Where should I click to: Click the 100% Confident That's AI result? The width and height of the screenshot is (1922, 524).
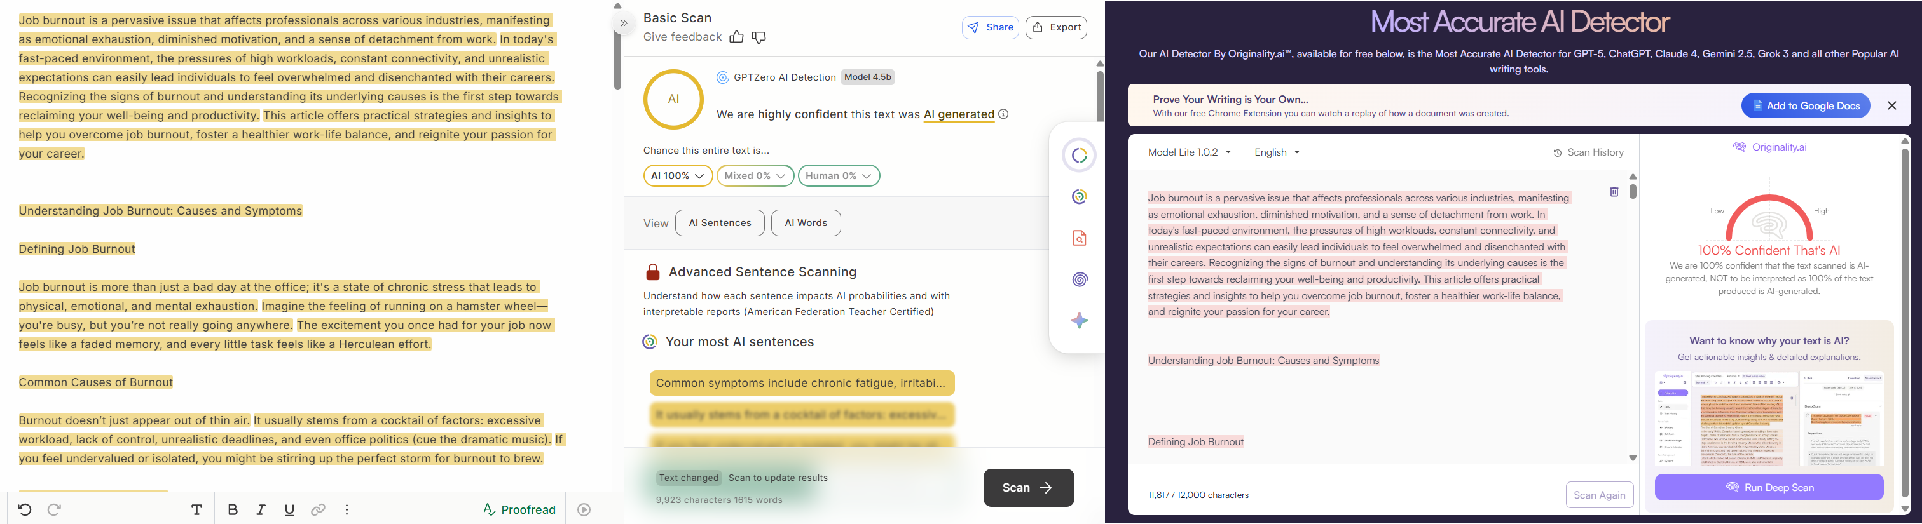coord(1769,250)
